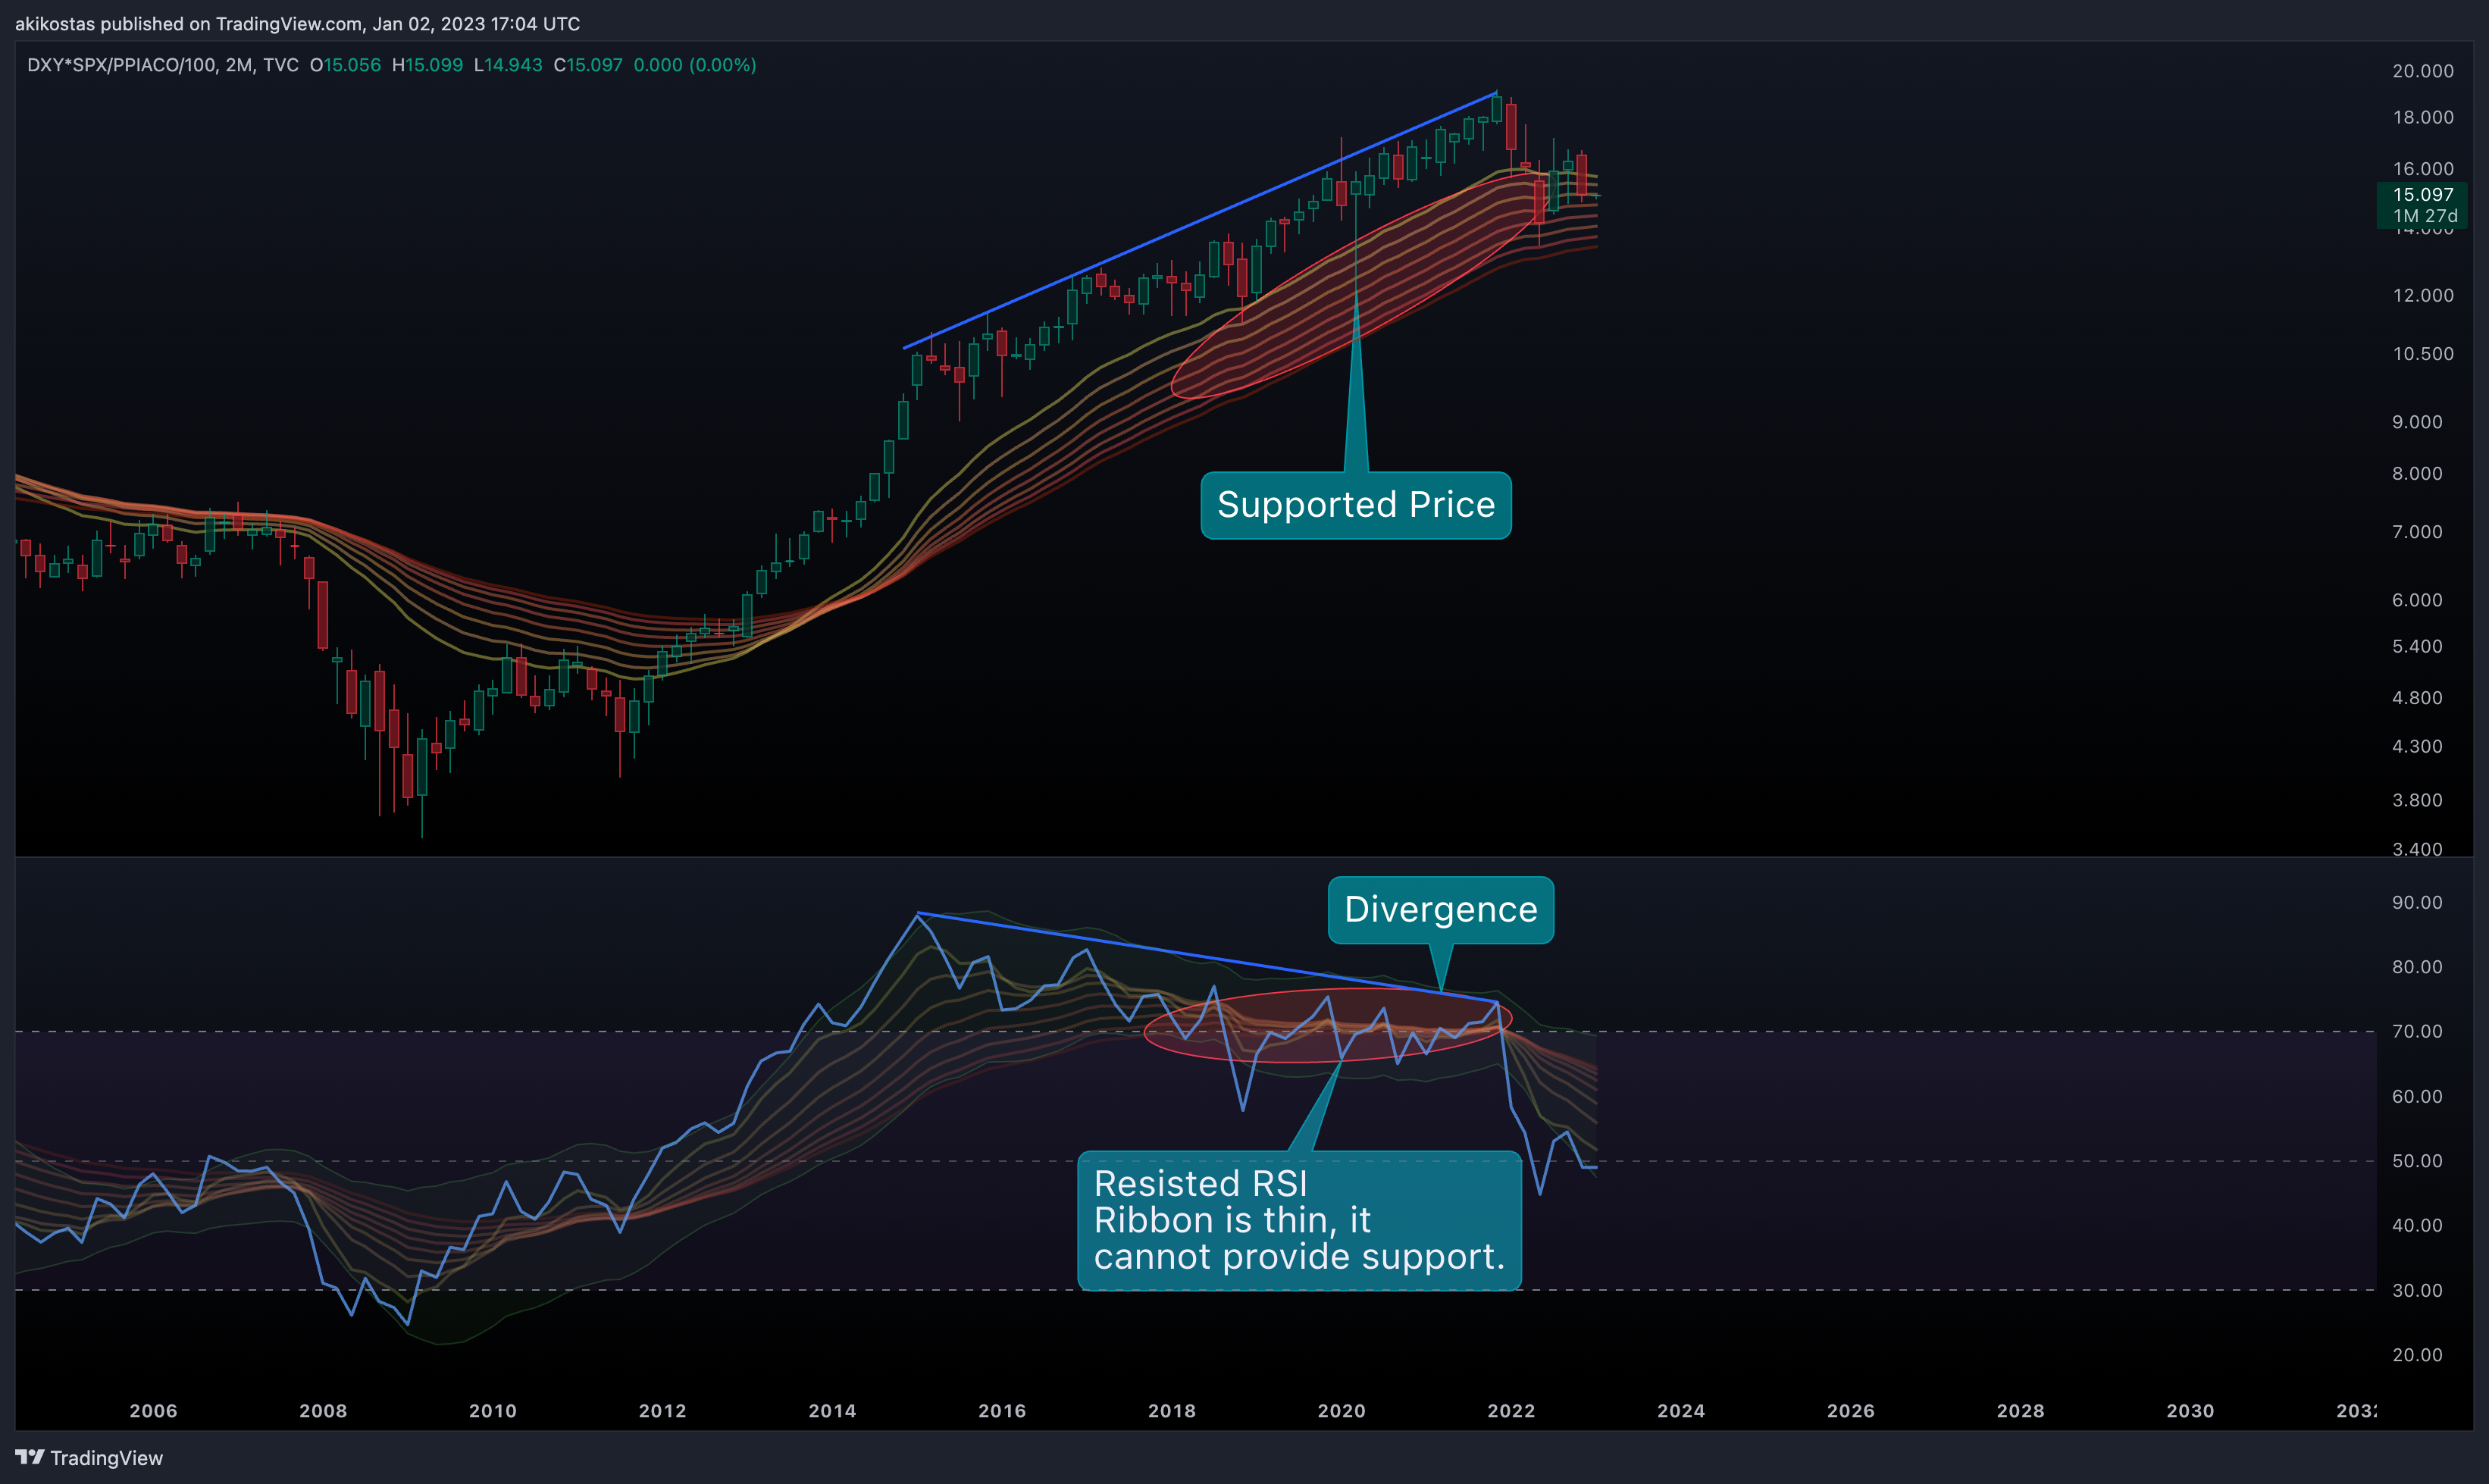Click the 2020 label on the time axis
The height and width of the screenshot is (1484, 2489).
1341,1410
